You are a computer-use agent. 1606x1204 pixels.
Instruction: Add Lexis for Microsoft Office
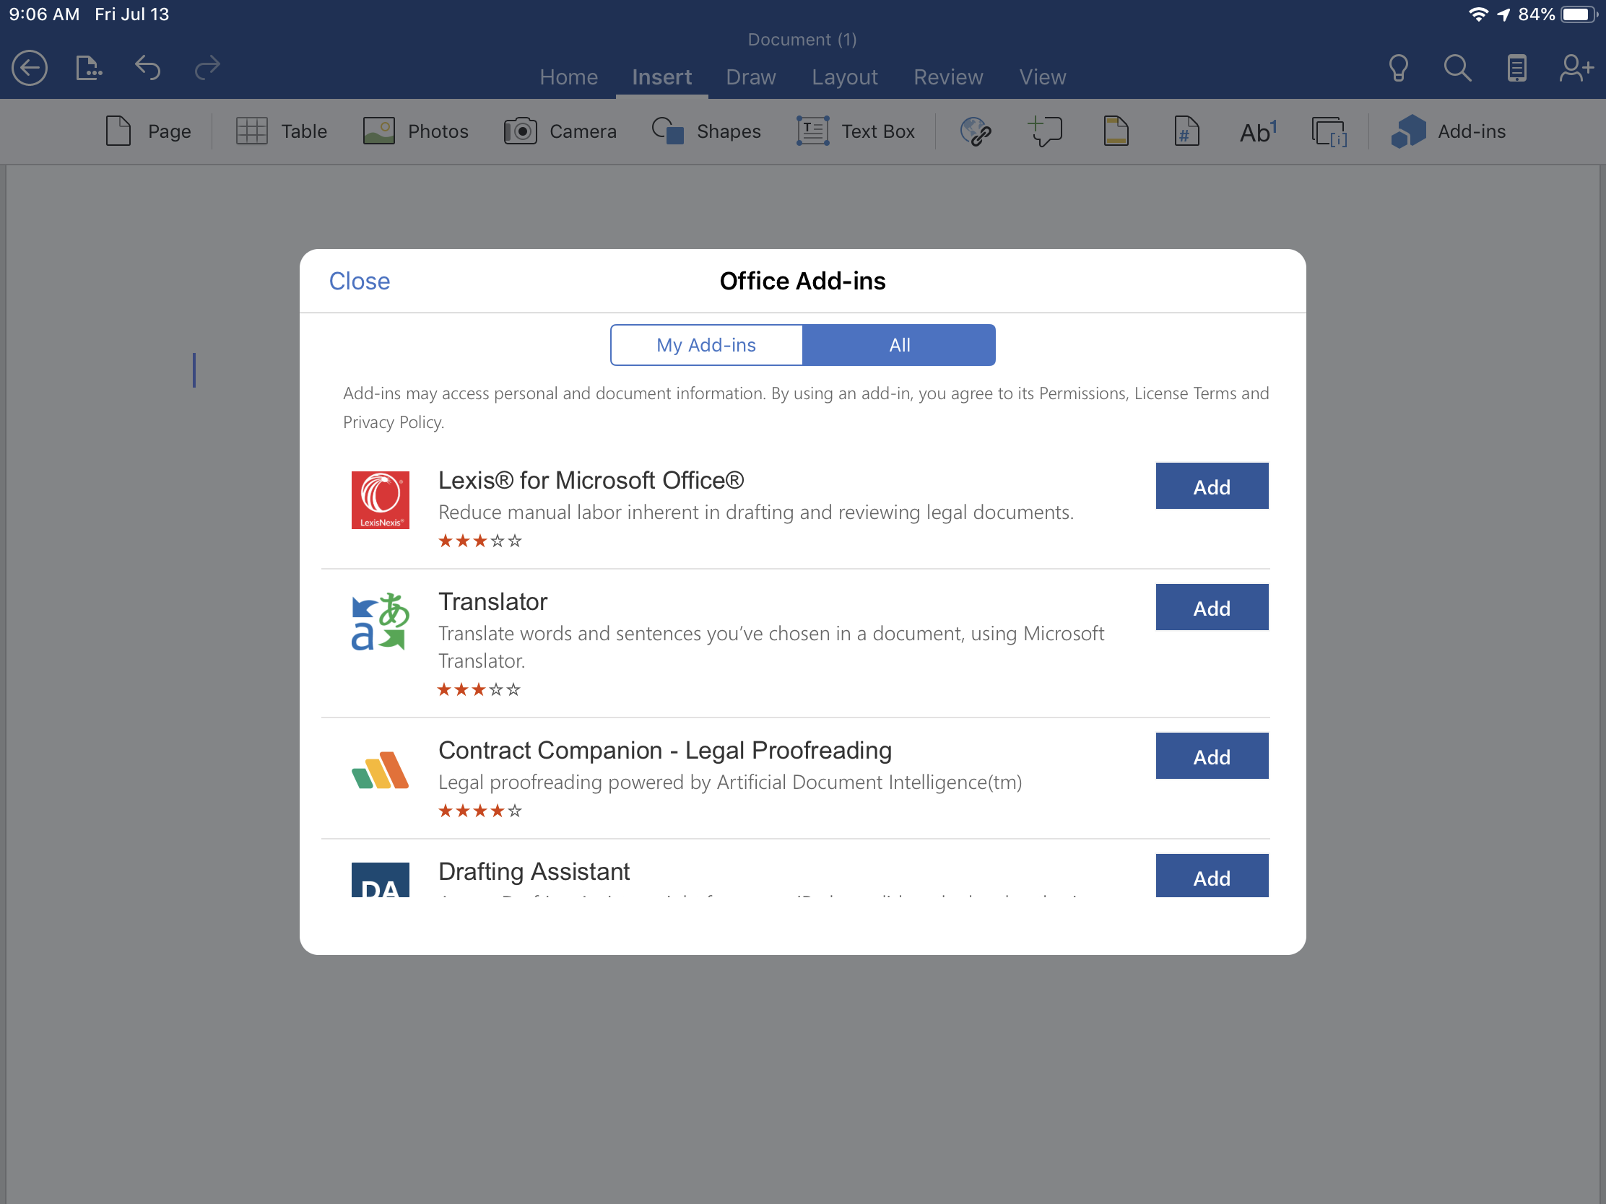tap(1211, 487)
